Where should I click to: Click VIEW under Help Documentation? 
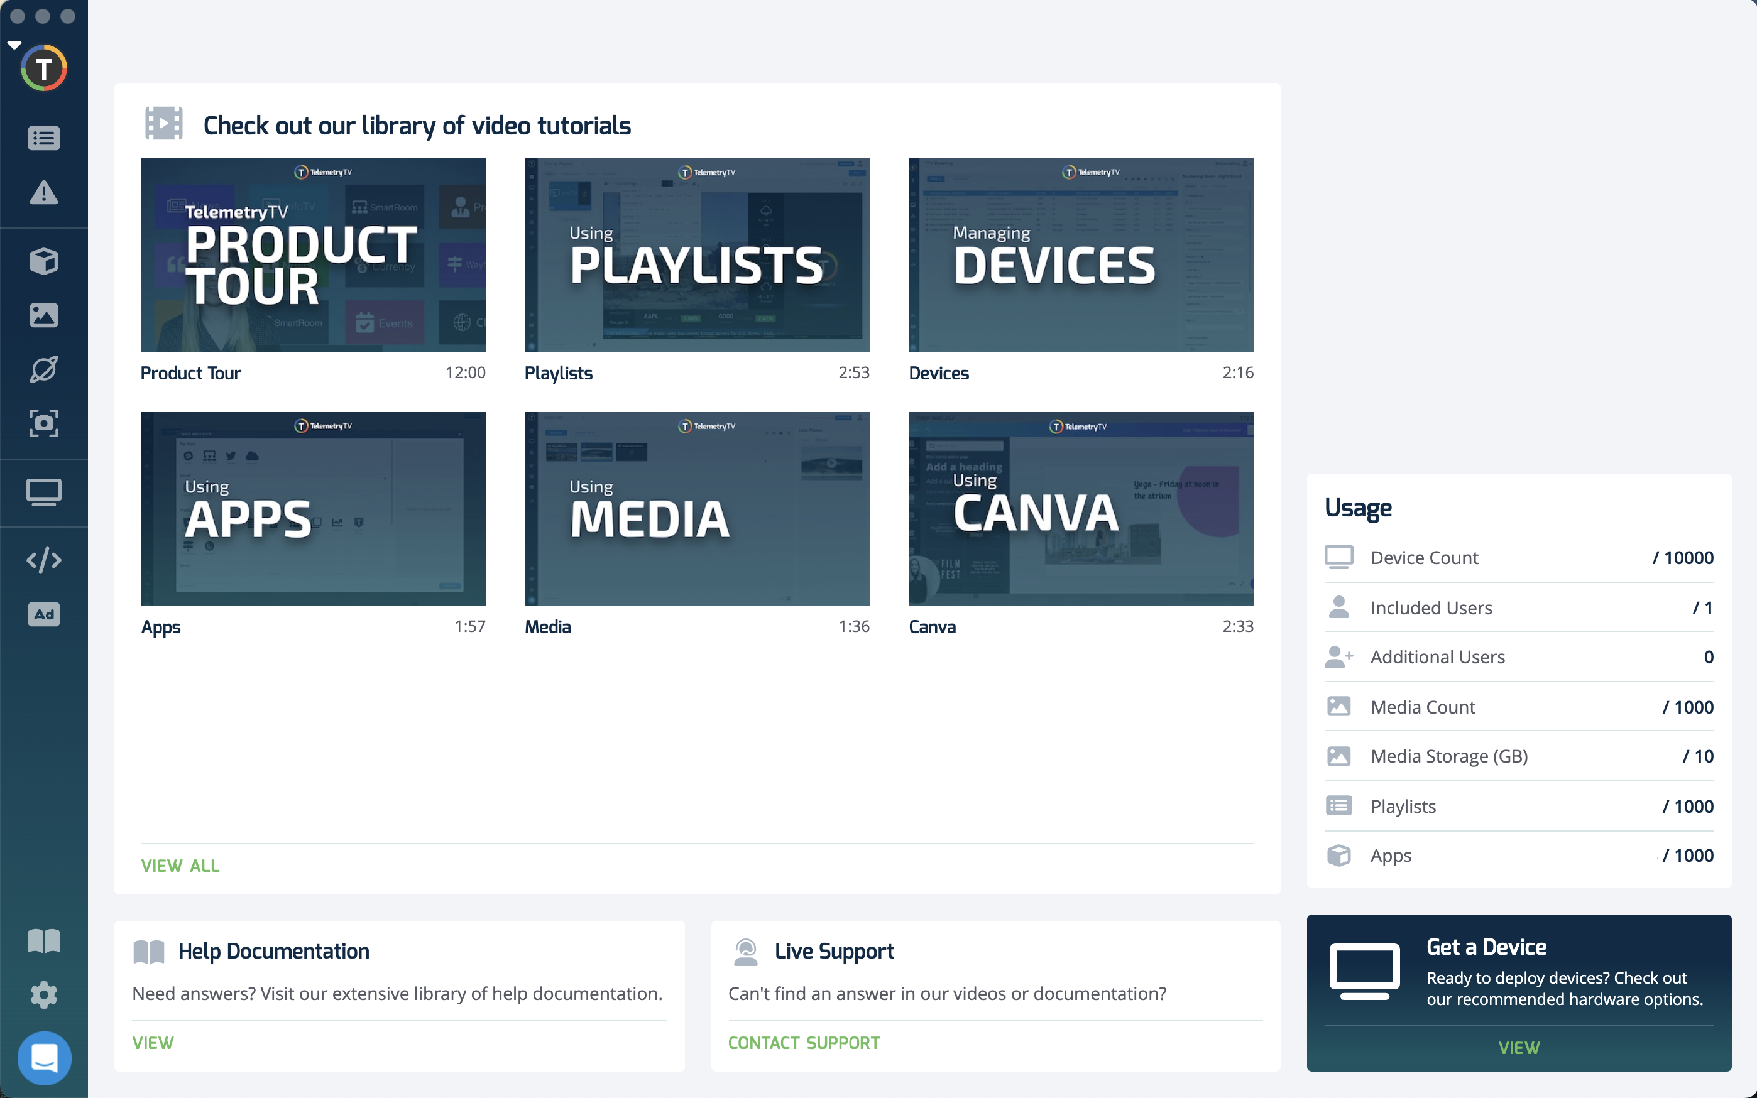coord(153,1043)
